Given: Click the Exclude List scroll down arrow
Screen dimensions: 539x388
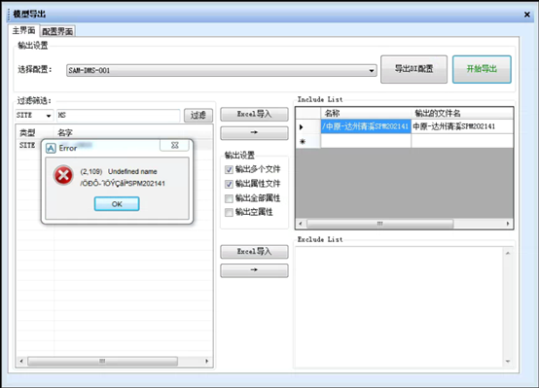Looking at the screenshot, I should 508,361.
